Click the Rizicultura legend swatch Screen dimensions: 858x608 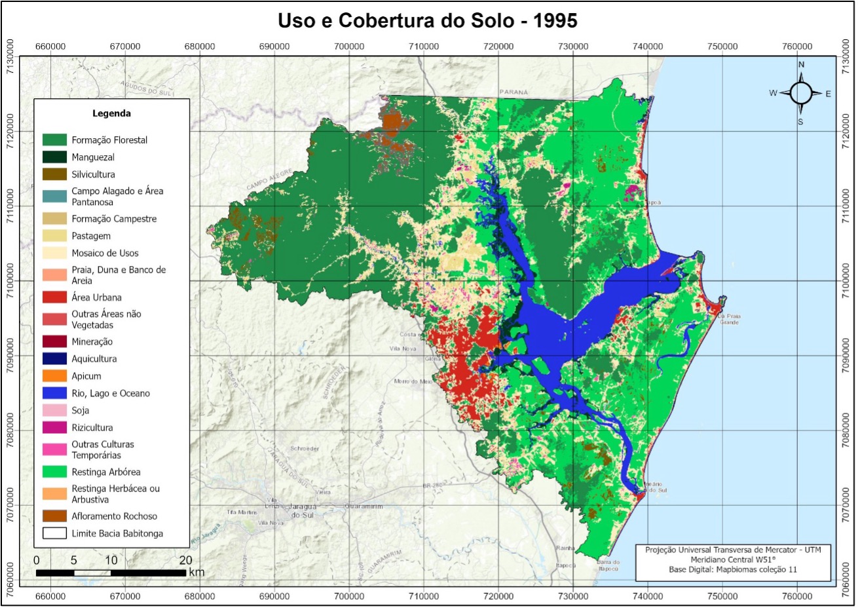(x=54, y=427)
